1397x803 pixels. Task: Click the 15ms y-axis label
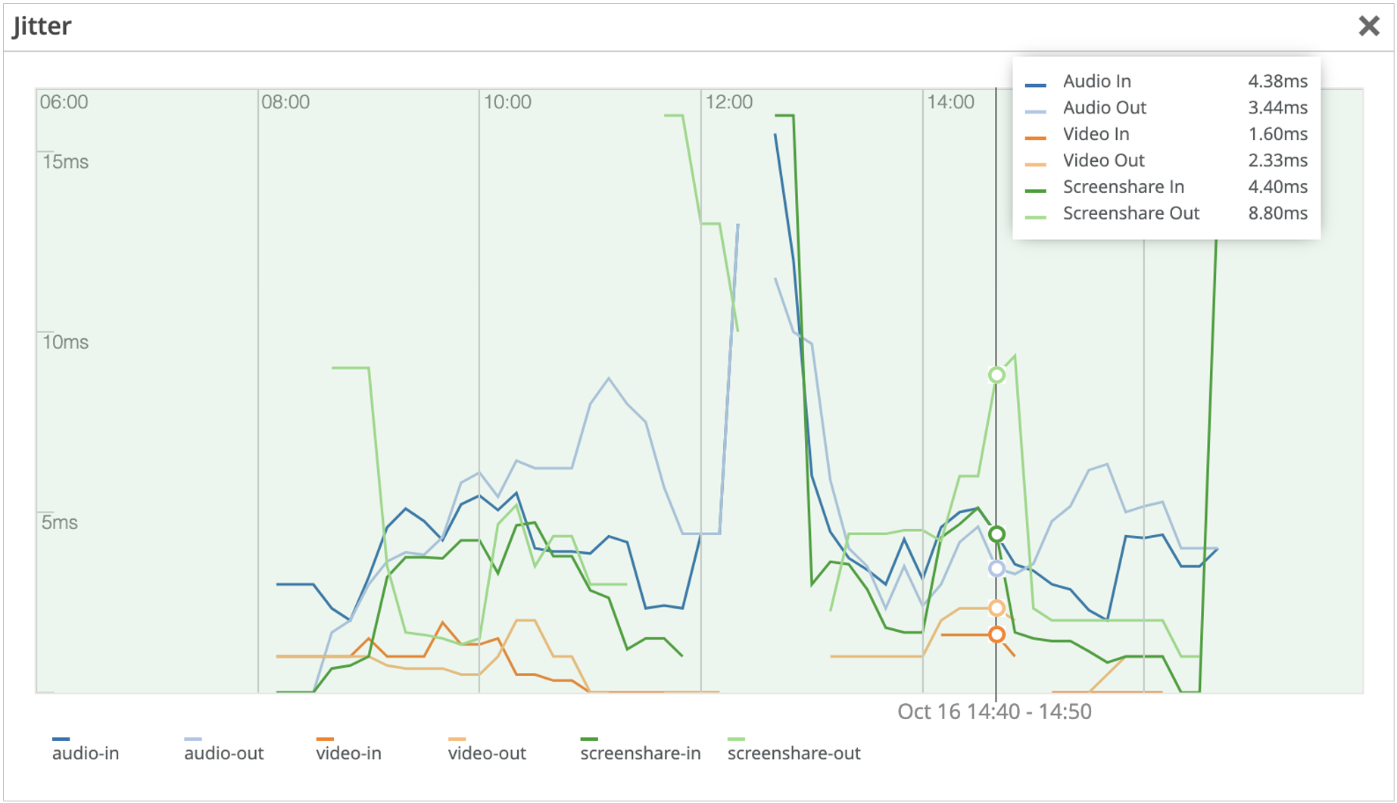(x=65, y=162)
